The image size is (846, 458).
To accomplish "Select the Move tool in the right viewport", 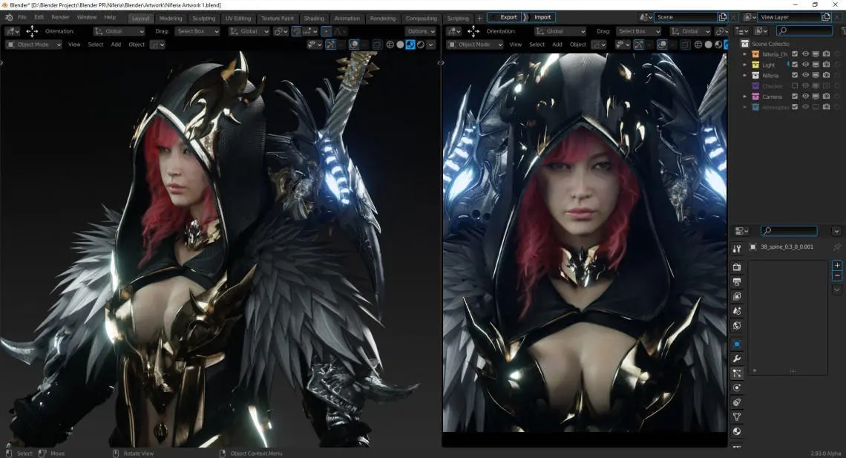I will click(x=473, y=31).
